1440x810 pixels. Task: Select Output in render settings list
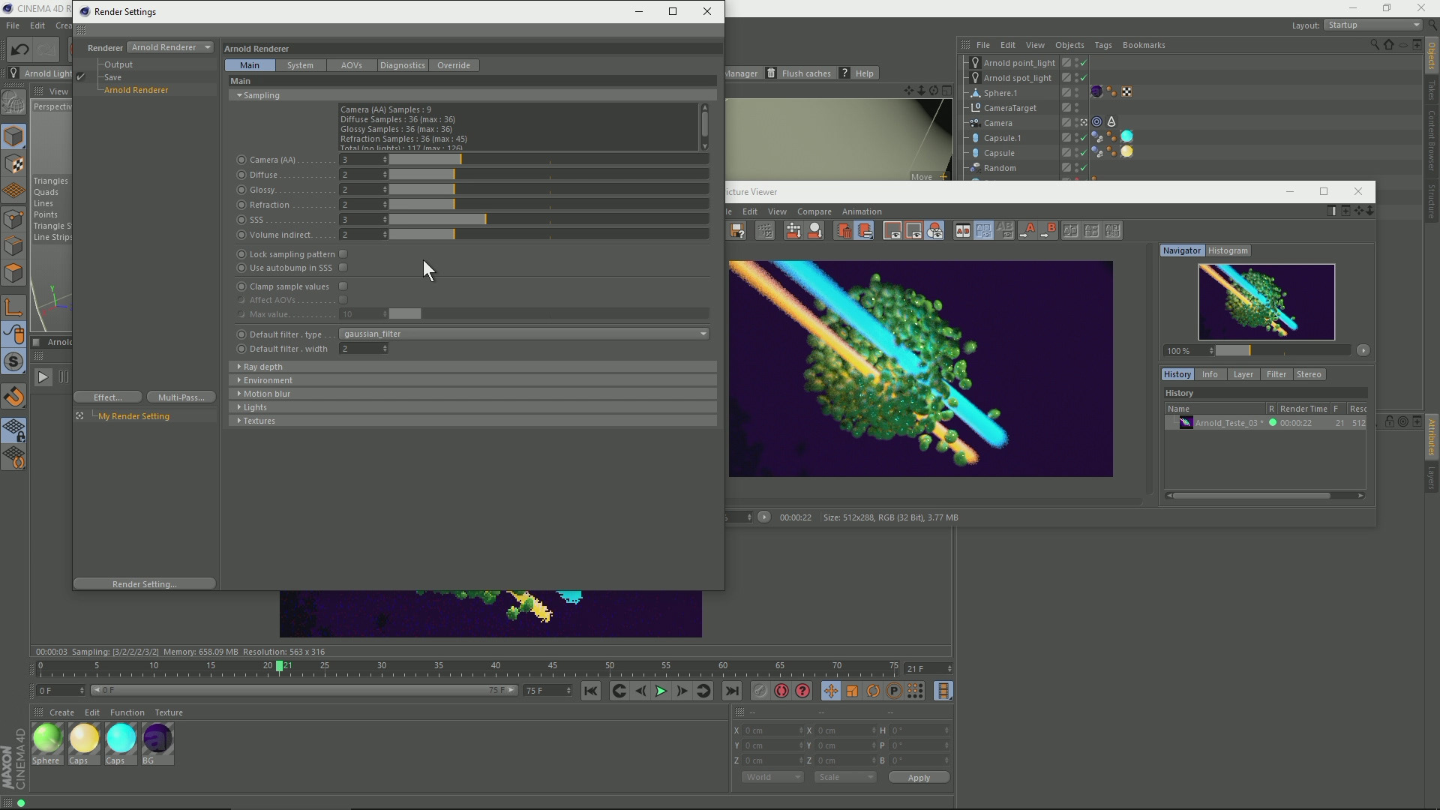(118, 64)
